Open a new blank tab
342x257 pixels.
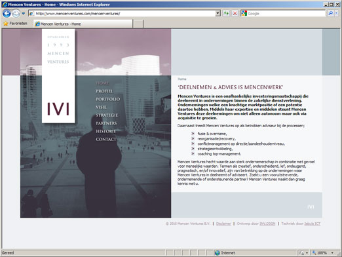click(138, 24)
